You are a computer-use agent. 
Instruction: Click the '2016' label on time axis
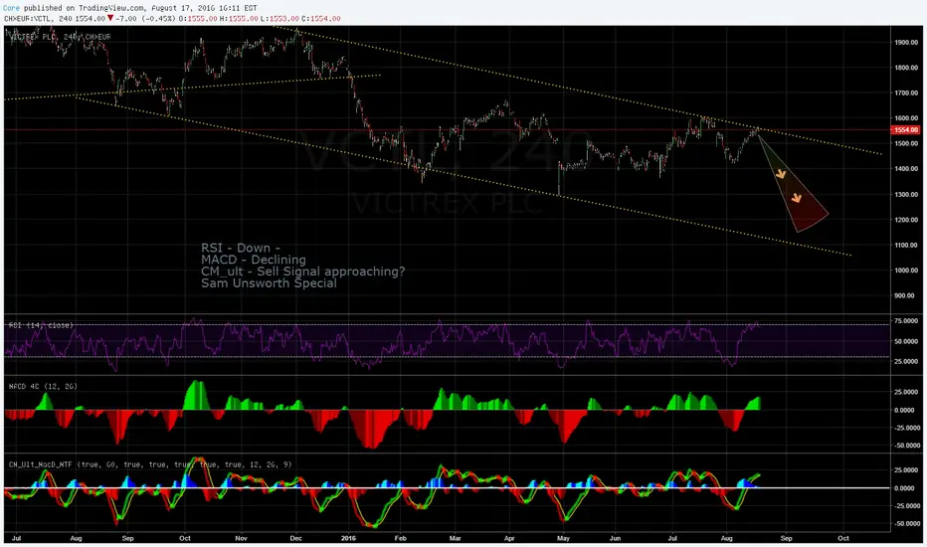point(348,538)
